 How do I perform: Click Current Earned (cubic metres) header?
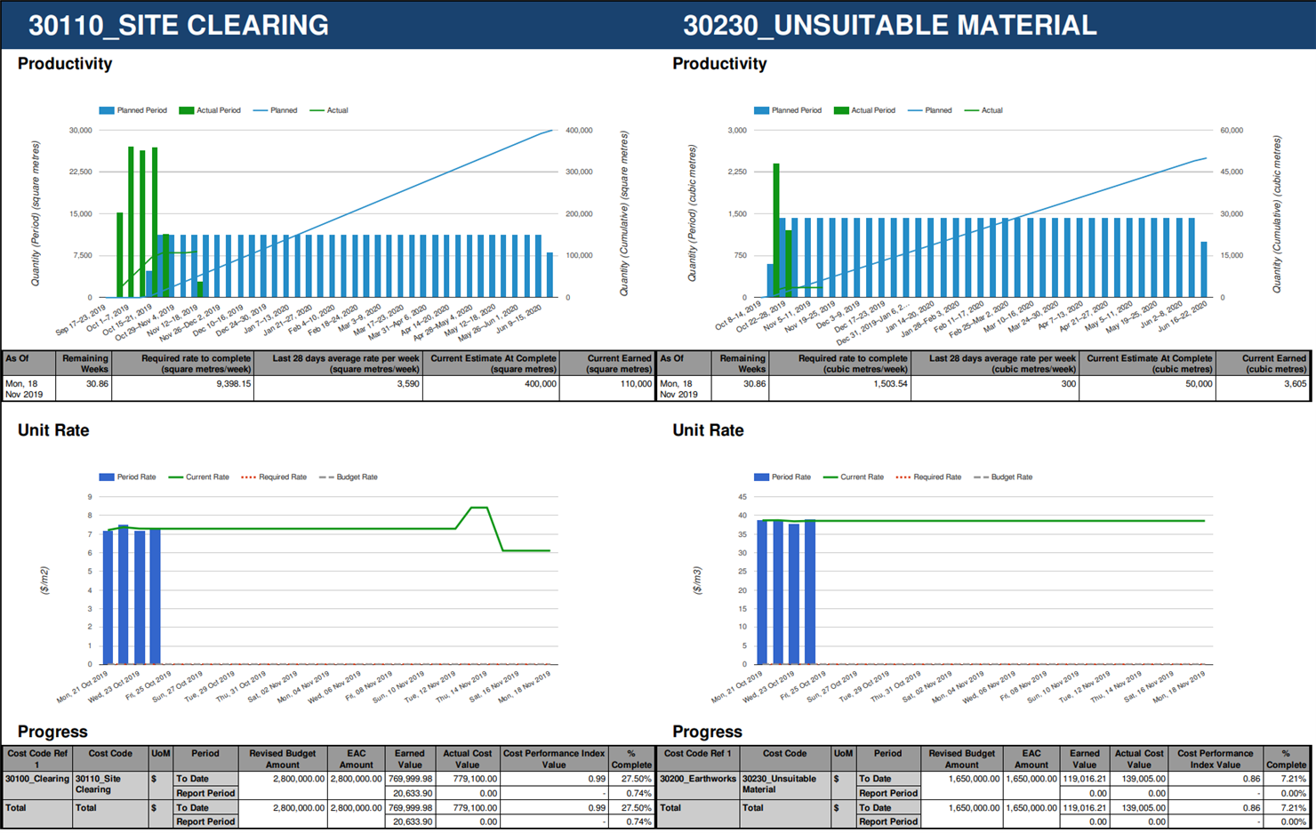(1262, 364)
